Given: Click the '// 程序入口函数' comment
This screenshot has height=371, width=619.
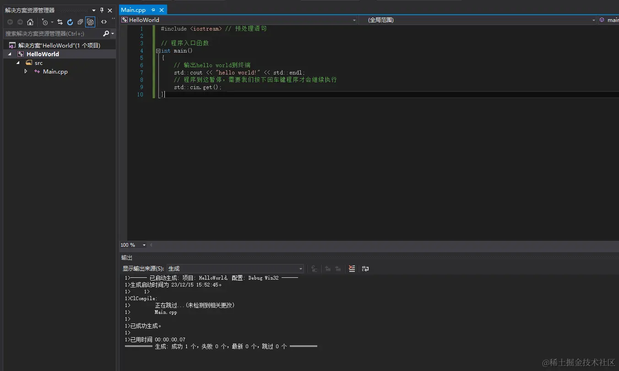Looking at the screenshot, I should (185, 43).
